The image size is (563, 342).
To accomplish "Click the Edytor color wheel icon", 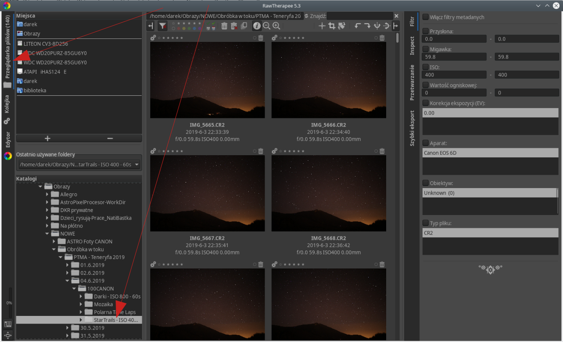I will (8, 156).
